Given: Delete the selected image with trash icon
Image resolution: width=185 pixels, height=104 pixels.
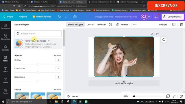Looking at the screenshot, I should click(x=181, y=25).
